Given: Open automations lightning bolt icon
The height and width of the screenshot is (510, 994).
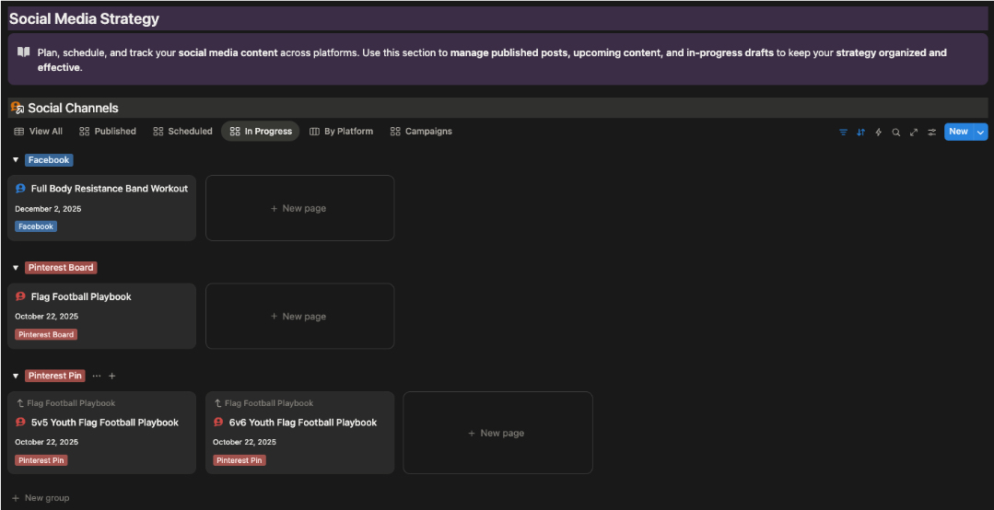Looking at the screenshot, I should pyautogui.click(x=878, y=132).
